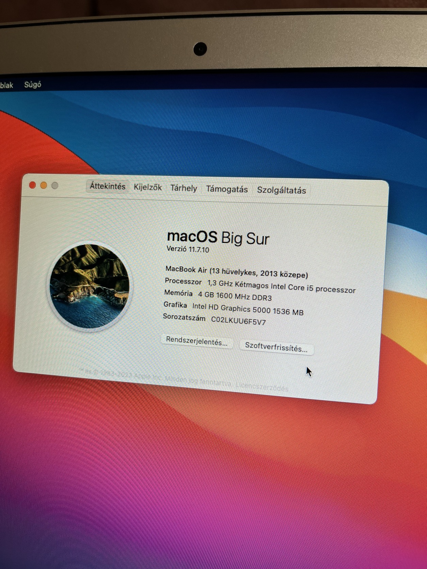Image resolution: width=427 pixels, height=569 pixels.
Task: Select the Tárhely tab
Action: pos(184,188)
